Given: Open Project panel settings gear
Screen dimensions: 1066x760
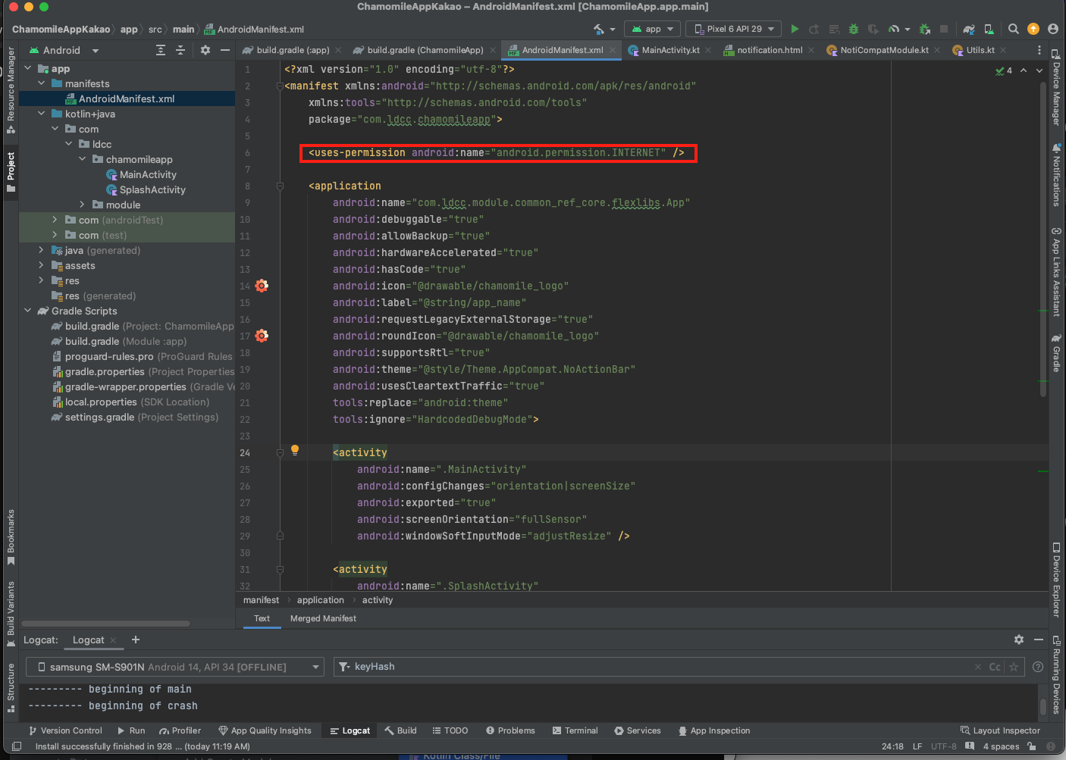Looking at the screenshot, I should point(205,50).
